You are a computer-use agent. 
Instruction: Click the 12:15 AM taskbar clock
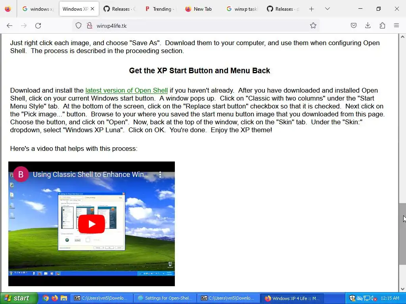coord(390,298)
